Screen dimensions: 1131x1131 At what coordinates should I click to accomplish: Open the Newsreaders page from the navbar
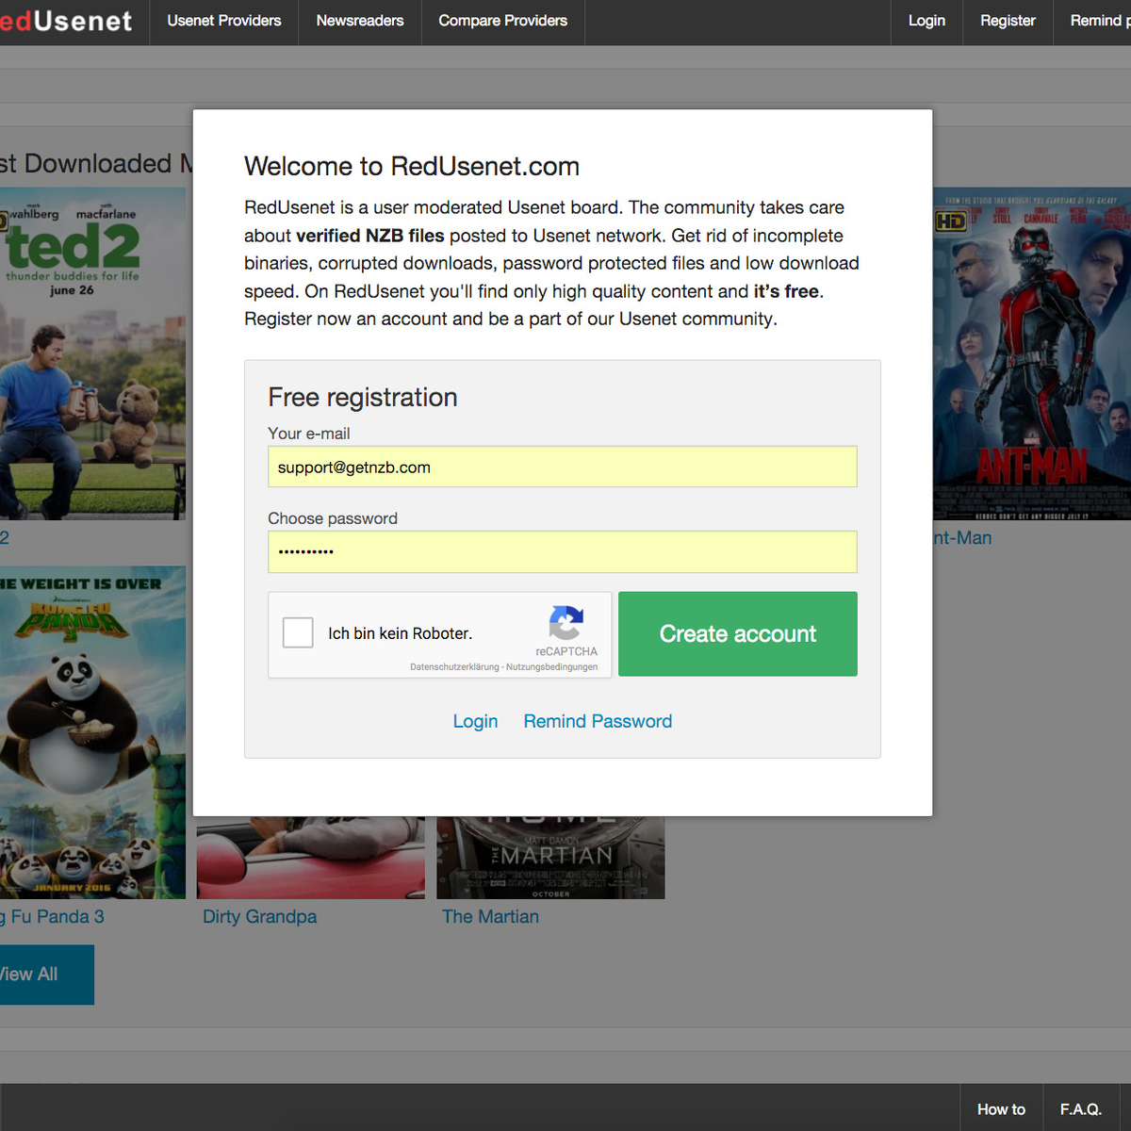tap(359, 21)
